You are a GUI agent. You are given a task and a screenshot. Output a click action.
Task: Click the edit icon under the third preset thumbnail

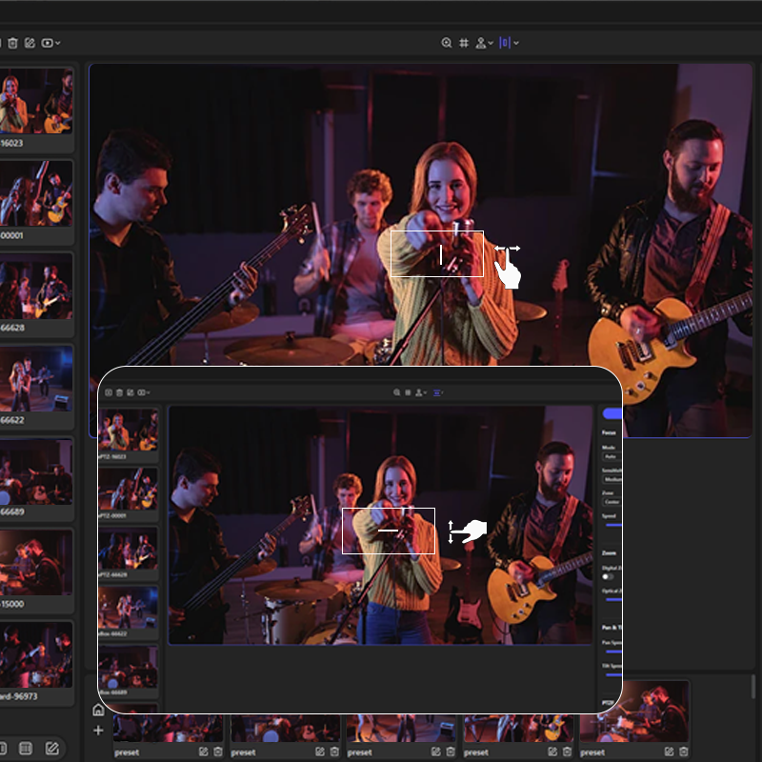[436, 752]
